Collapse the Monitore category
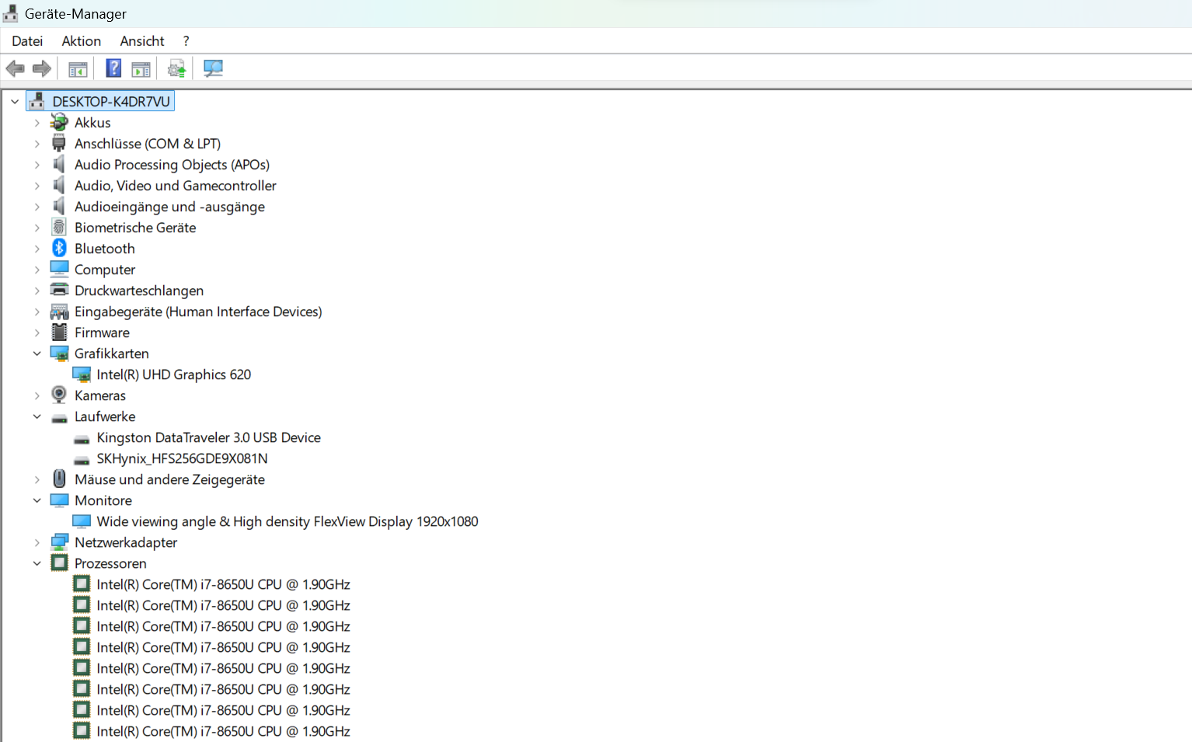 coord(37,500)
